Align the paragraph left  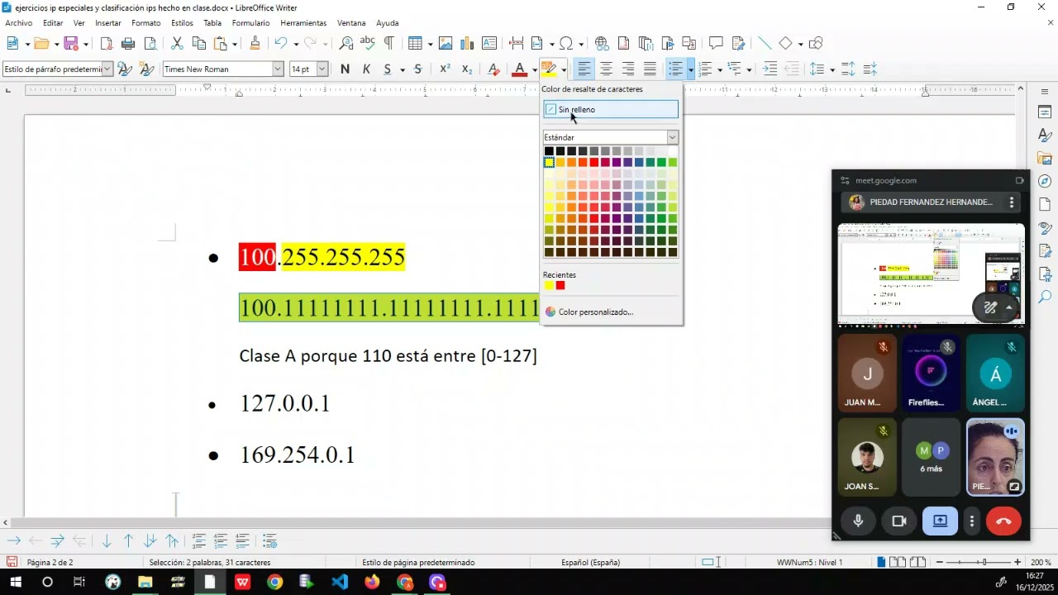[x=584, y=69]
